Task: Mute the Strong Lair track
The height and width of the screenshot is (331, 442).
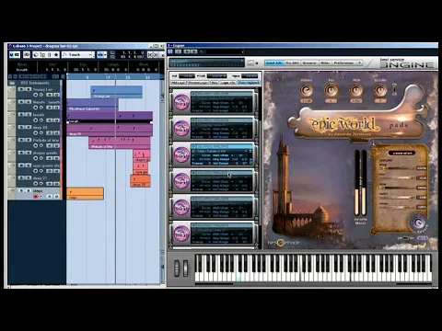Action: [21, 89]
